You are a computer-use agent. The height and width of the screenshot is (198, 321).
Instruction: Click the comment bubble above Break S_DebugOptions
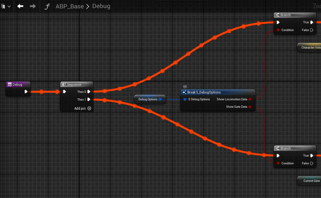click(x=185, y=87)
